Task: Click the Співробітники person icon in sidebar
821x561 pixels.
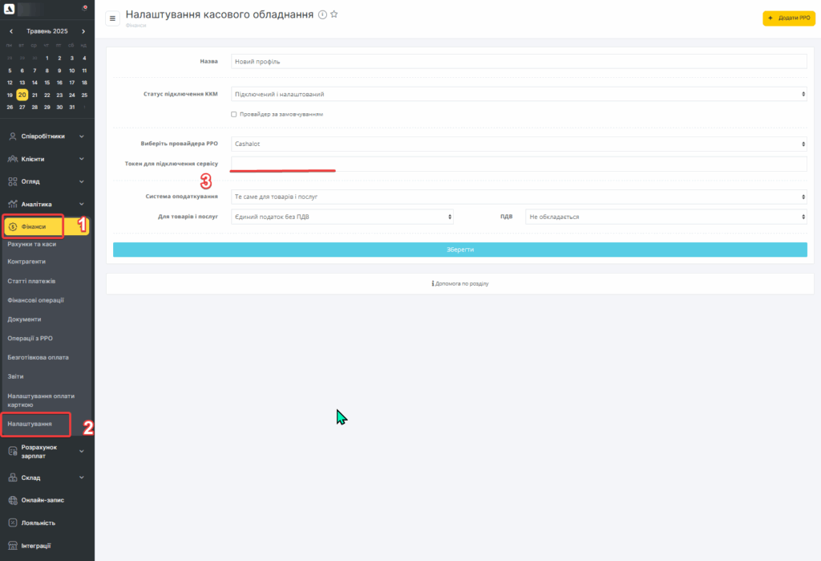Action: point(12,136)
